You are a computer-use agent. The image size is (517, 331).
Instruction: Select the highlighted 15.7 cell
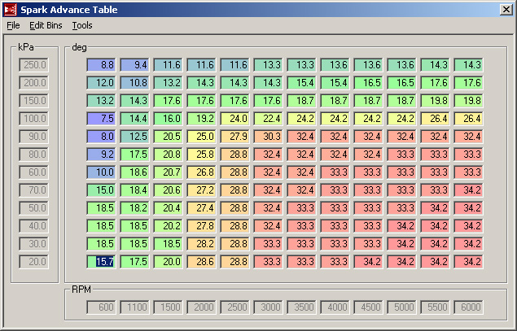coord(103,262)
